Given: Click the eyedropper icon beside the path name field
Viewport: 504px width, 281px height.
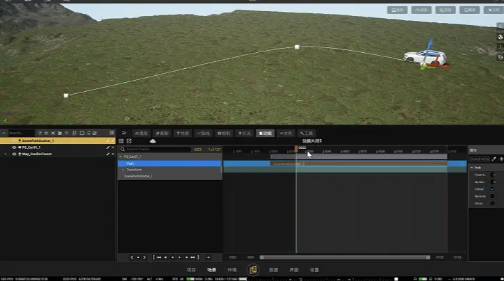Looking at the screenshot, I should click(x=494, y=159).
